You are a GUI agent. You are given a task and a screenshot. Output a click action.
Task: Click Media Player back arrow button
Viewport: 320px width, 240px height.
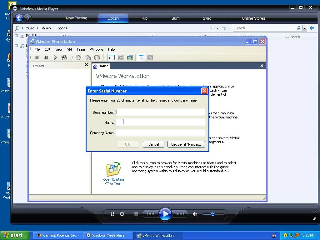(x=19, y=18)
